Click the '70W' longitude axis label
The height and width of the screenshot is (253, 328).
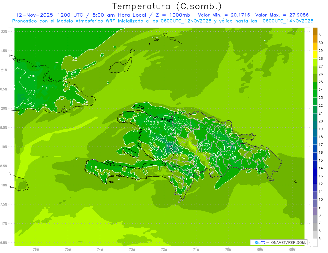point(228,249)
